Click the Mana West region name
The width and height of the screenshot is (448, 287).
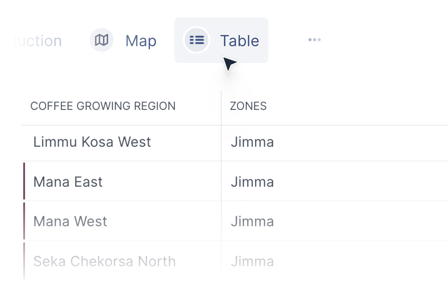pos(70,221)
